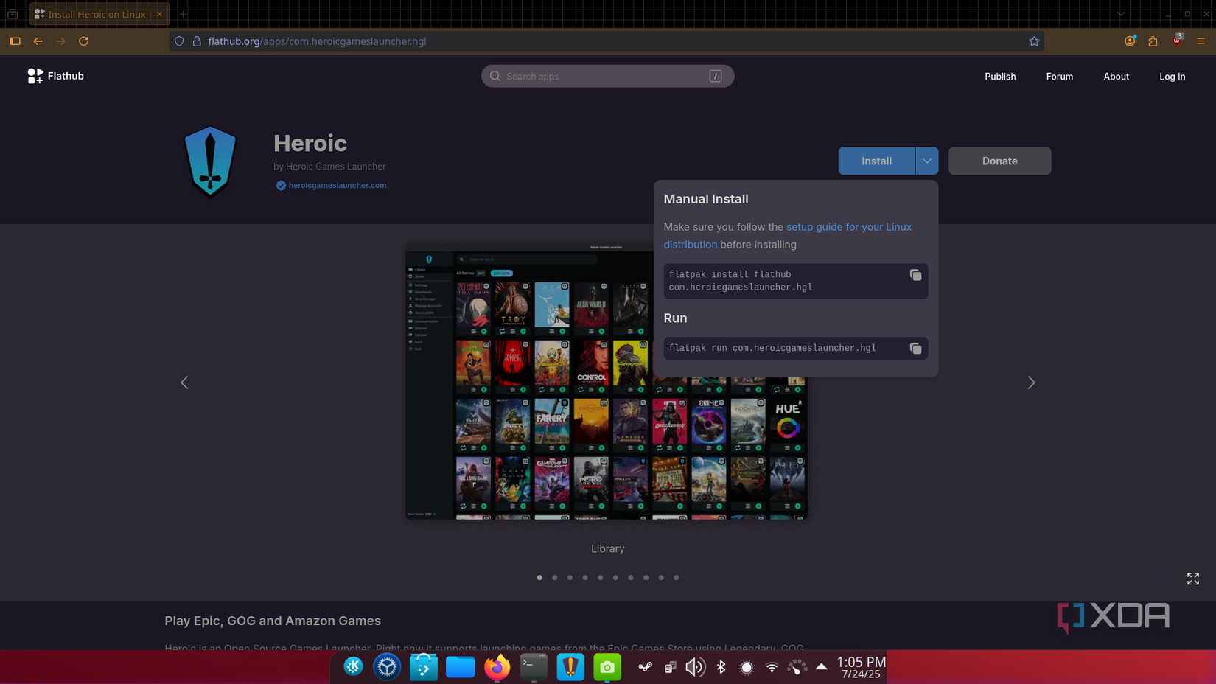
Task: Open the setup guide link
Action: pos(849,227)
